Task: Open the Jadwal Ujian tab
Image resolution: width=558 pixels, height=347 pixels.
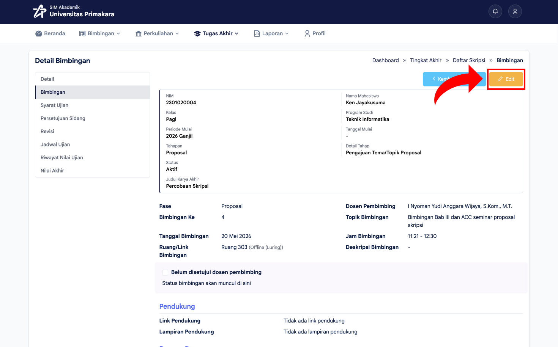Action: 93,144
